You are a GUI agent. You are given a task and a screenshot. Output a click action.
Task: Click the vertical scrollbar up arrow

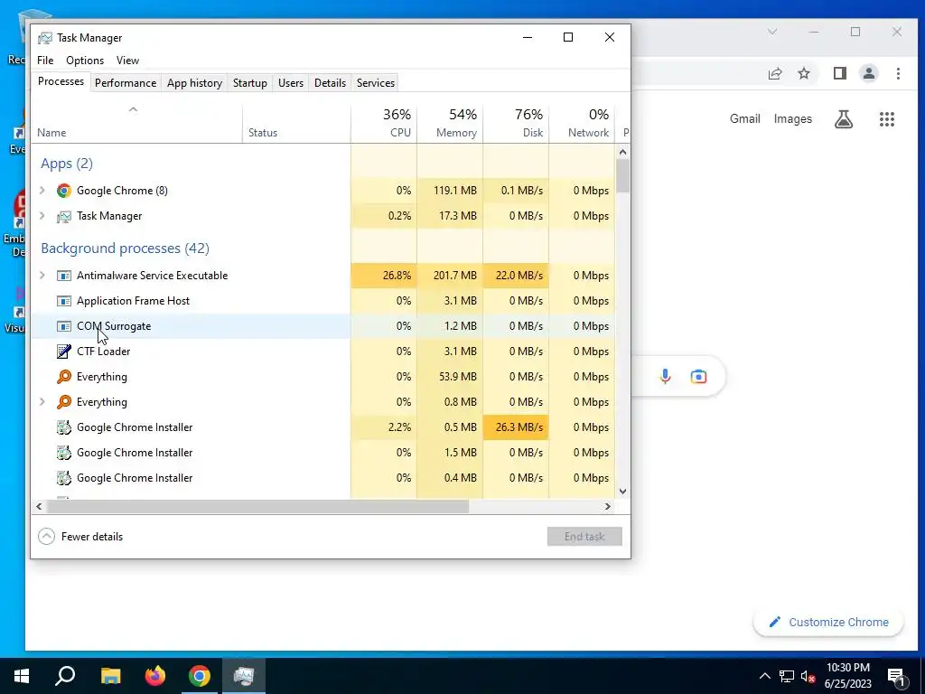coord(622,152)
